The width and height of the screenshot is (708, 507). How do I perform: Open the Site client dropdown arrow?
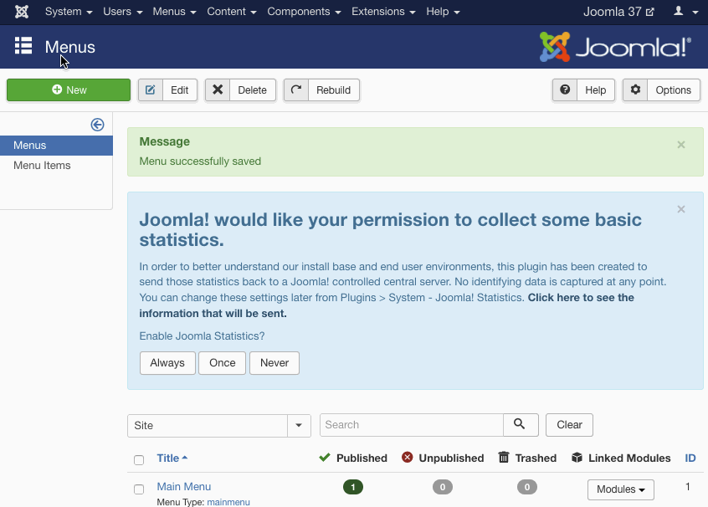click(x=299, y=425)
